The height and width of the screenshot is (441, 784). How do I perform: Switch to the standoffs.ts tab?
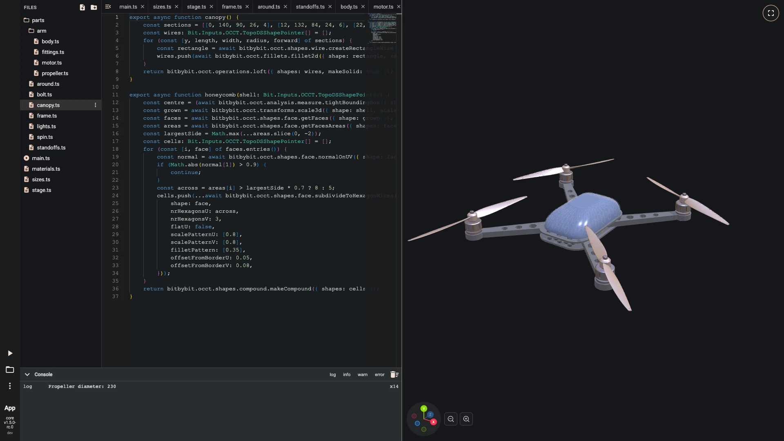[310, 7]
